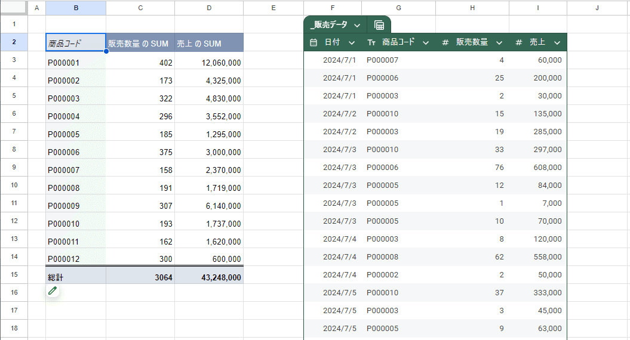Click the calendar icon in 日付 column header
Viewport: 630px width, 340px height.
click(314, 42)
